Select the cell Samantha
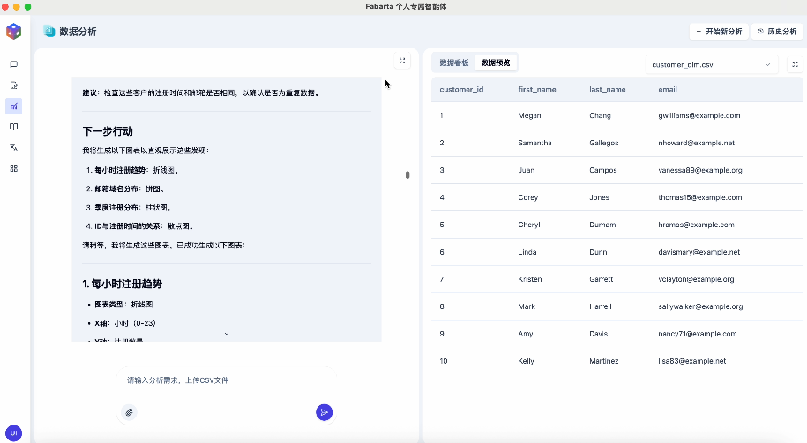Viewport: 807px width, 443px height. [534, 143]
